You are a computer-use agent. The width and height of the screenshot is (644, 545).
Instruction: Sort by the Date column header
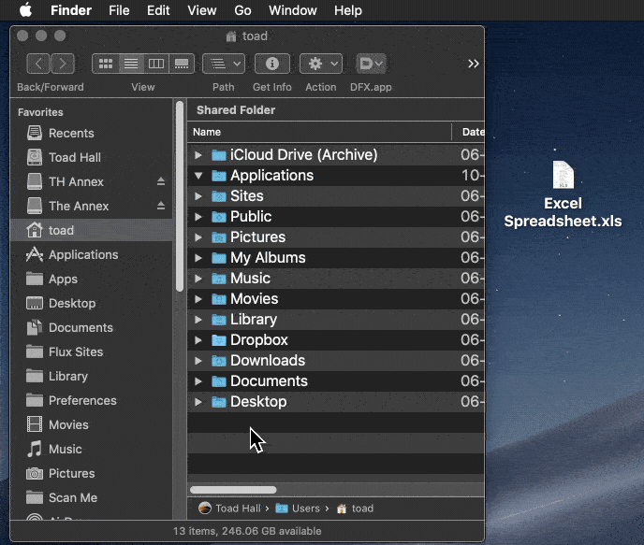pos(469,132)
